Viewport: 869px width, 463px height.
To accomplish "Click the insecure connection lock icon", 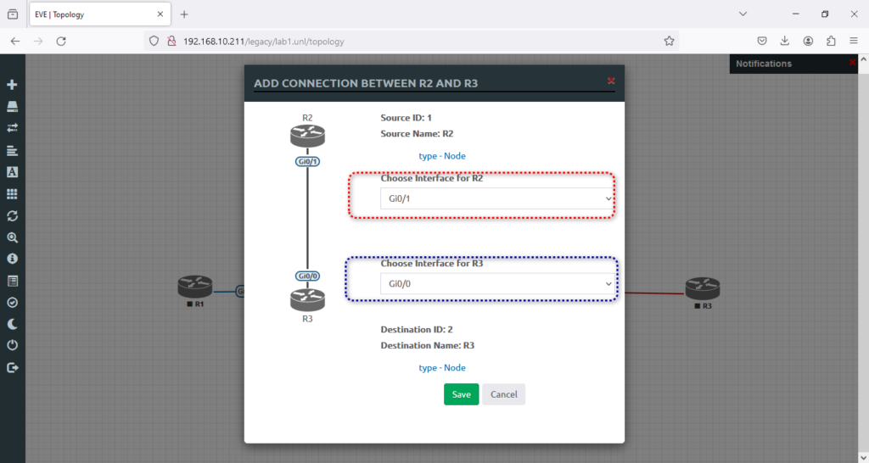I will point(171,41).
